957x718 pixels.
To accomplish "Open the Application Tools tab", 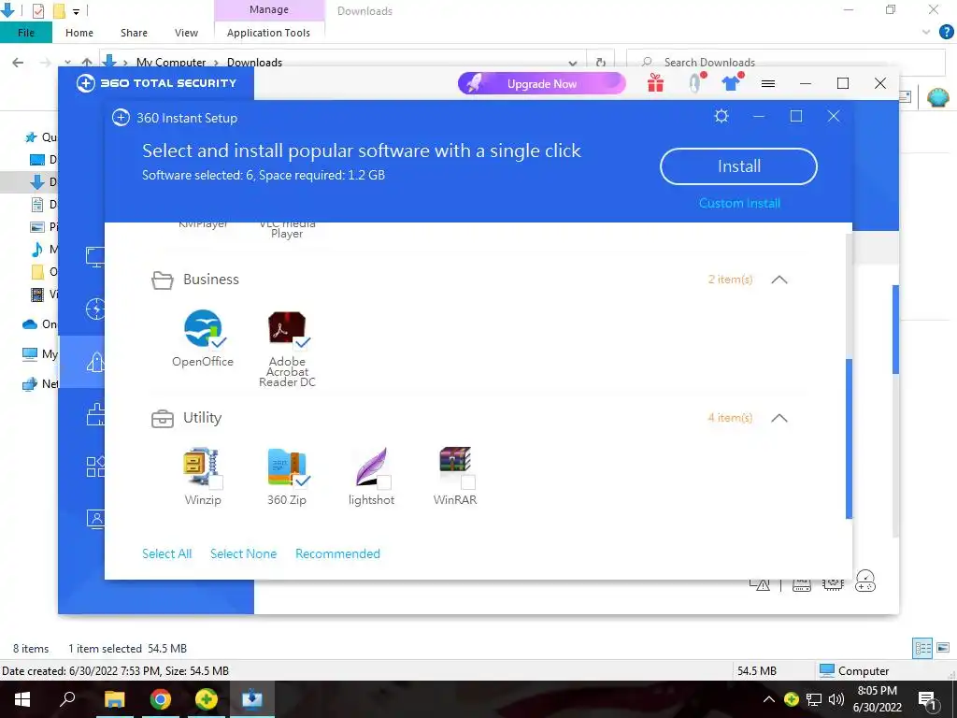I will (x=268, y=33).
